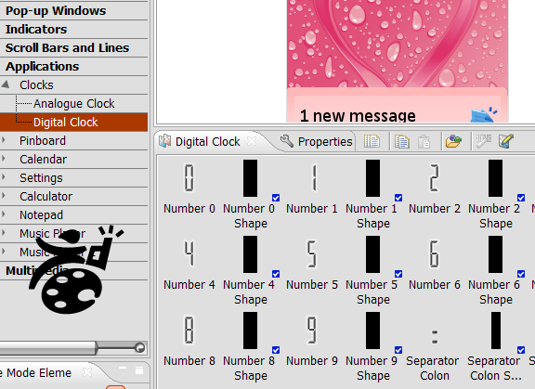Image resolution: width=535 pixels, height=389 pixels.
Task: Click the pencil edit icon in the toolbar
Action: [x=506, y=141]
